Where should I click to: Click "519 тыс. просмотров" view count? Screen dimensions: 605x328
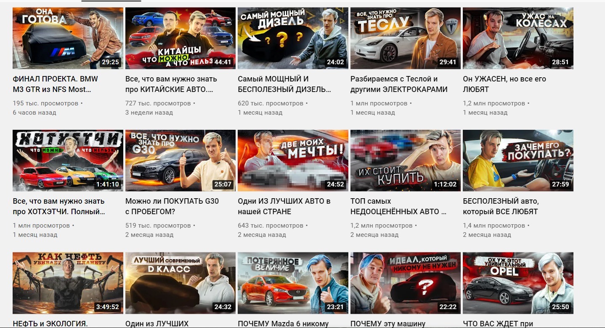[158, 226]
